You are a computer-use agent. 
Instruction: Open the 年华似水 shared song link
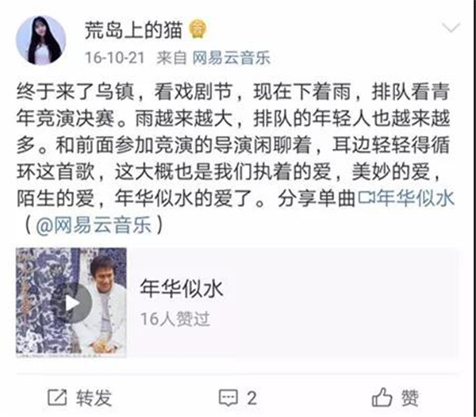[416, 198]
